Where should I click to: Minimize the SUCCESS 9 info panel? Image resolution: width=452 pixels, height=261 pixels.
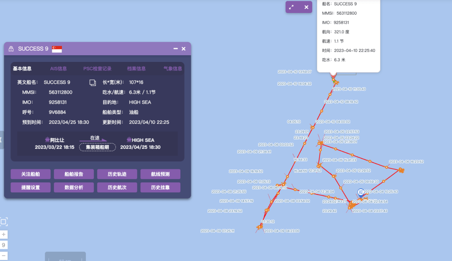pos(176,49)
